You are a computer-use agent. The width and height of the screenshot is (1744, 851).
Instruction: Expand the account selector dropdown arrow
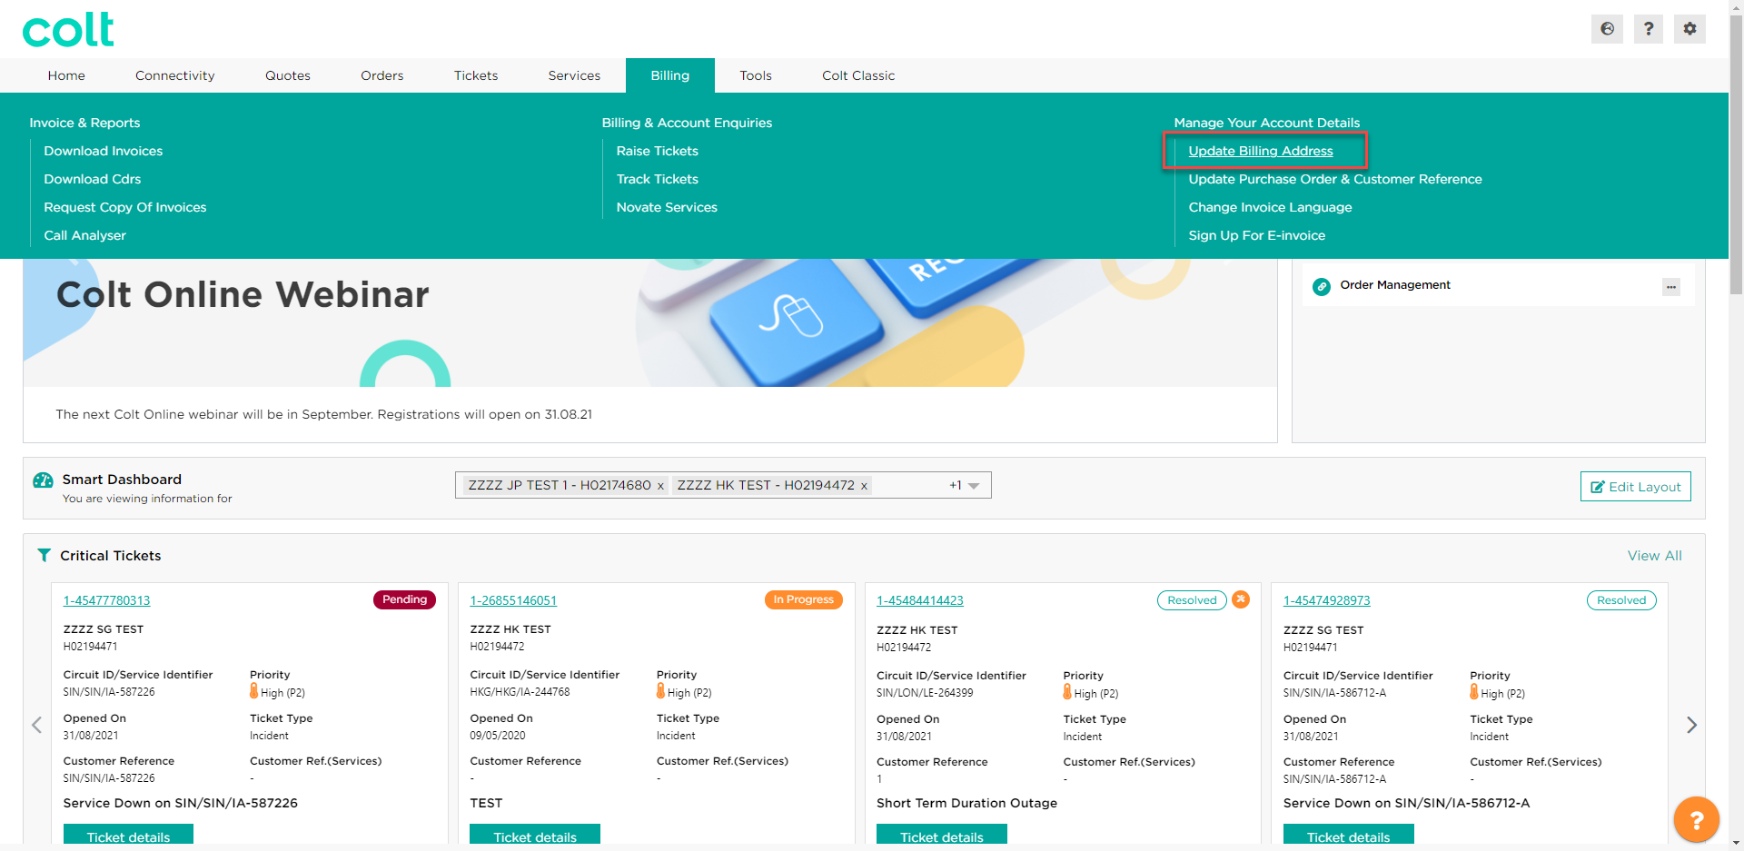coord(974,486)
